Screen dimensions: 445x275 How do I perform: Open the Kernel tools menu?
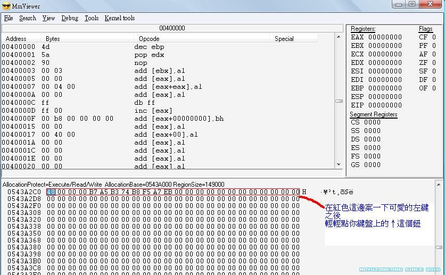pos(120,18)
